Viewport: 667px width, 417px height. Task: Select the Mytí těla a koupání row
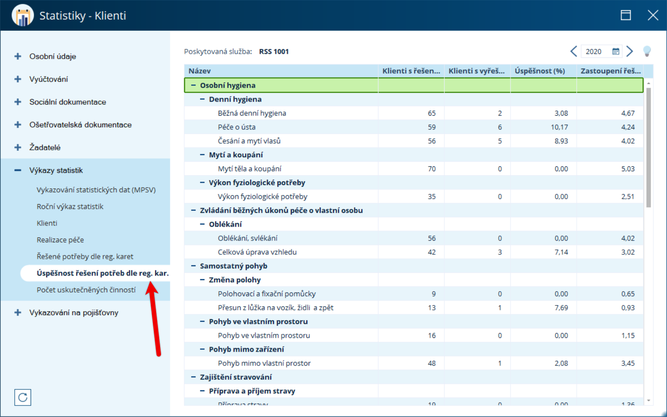click(x=414, y=169)
